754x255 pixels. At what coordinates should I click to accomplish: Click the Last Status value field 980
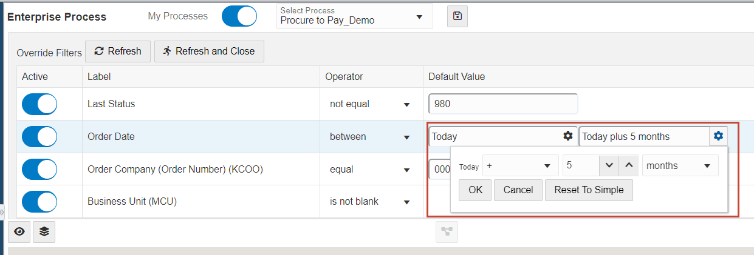(x=503, y=104)
